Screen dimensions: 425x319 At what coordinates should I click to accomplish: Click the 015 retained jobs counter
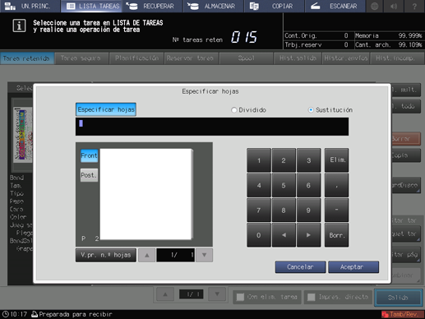coord(244,37)
